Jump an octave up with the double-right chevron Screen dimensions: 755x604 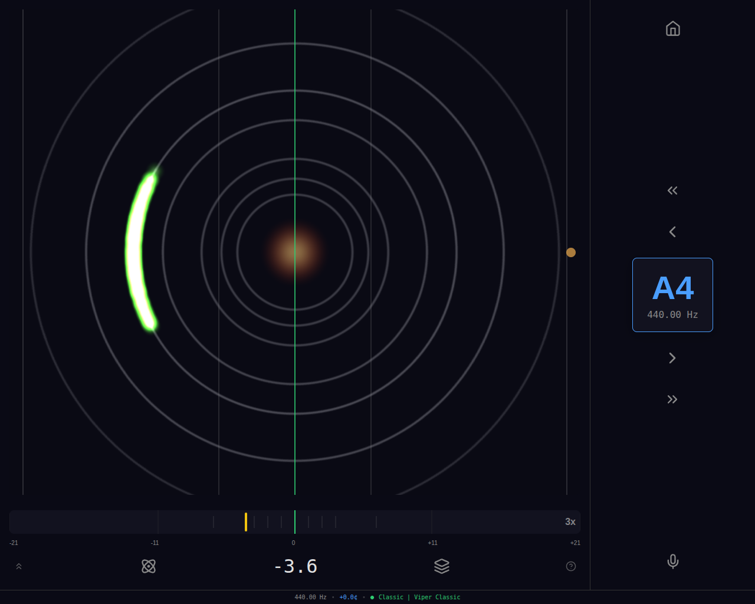(672, 399)
